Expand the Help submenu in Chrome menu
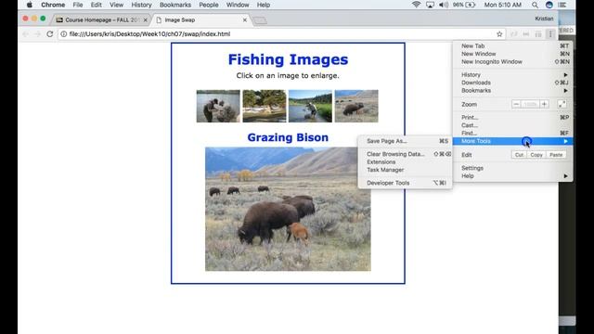The height and width of the screenshot is (334, 594). point(513,176)
